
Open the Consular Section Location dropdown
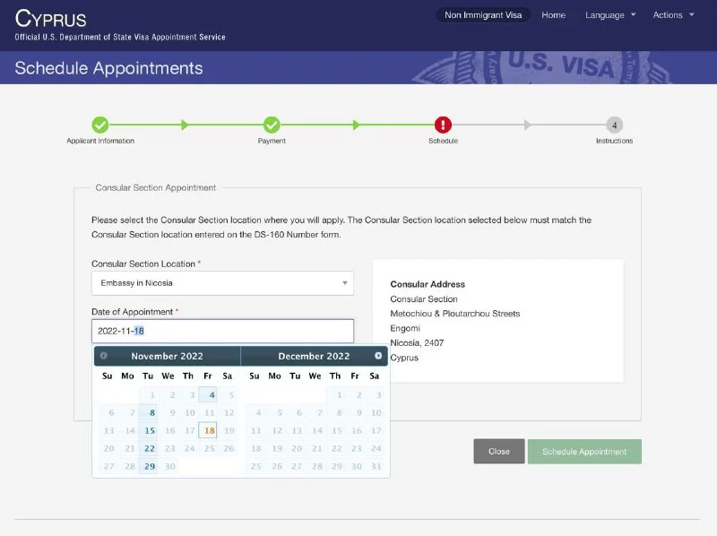(222, 283)
